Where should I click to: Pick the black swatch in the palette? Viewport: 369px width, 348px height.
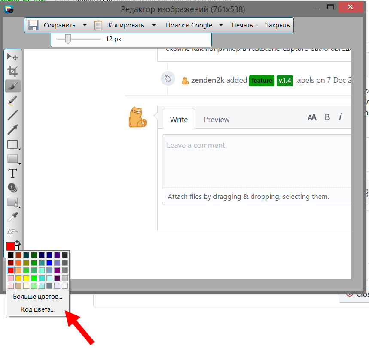(11, 255)
